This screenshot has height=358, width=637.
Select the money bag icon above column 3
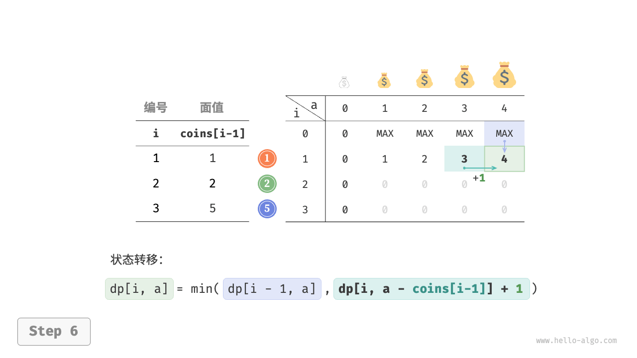(x=464, y=77)
